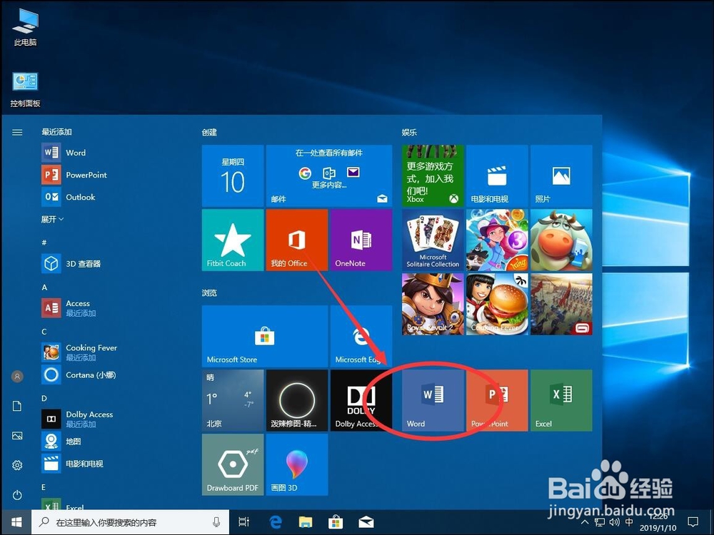Select the 控制面板 desktop icon
This screenshot has height=535, width=714.
[x=25, y=90]
